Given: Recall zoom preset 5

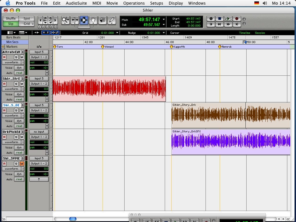Looking at the screenshot, I should pyautogui.click(x=56, y=27).
